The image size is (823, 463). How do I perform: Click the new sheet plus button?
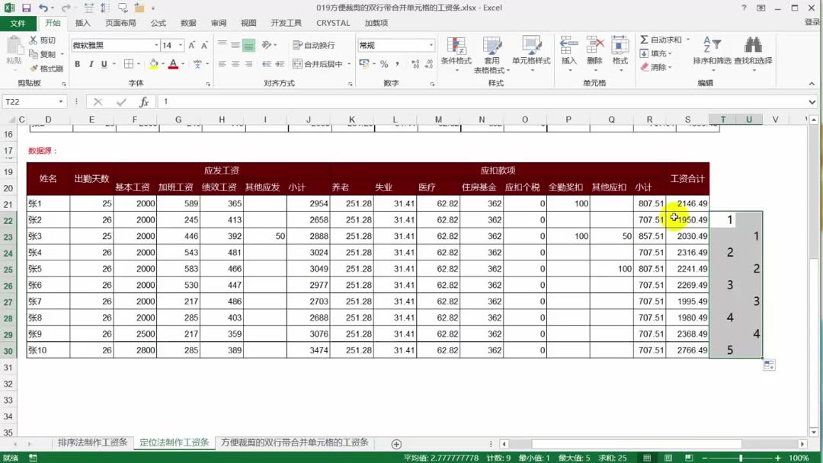pos(396,442)
